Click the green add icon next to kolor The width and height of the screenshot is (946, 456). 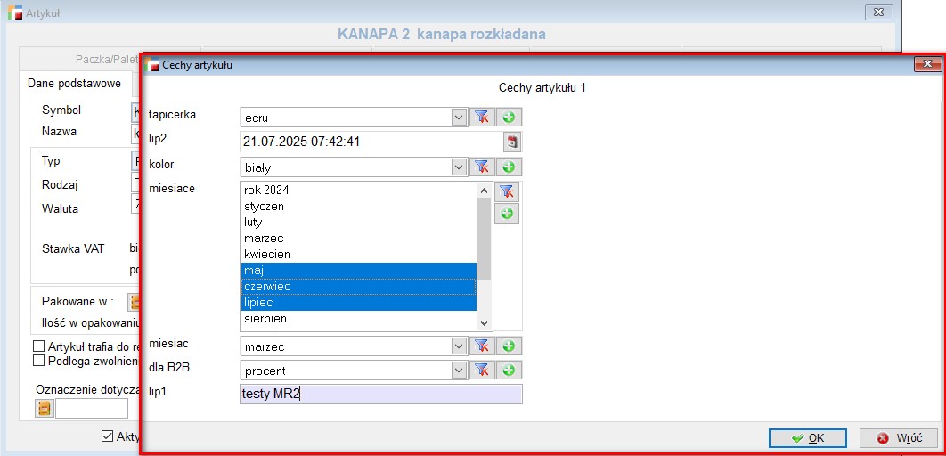point(509,167)
